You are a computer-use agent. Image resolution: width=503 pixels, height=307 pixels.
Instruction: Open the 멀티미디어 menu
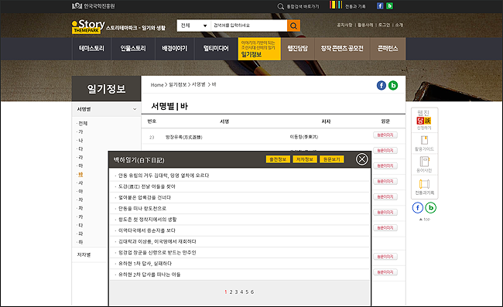point(216,49)
